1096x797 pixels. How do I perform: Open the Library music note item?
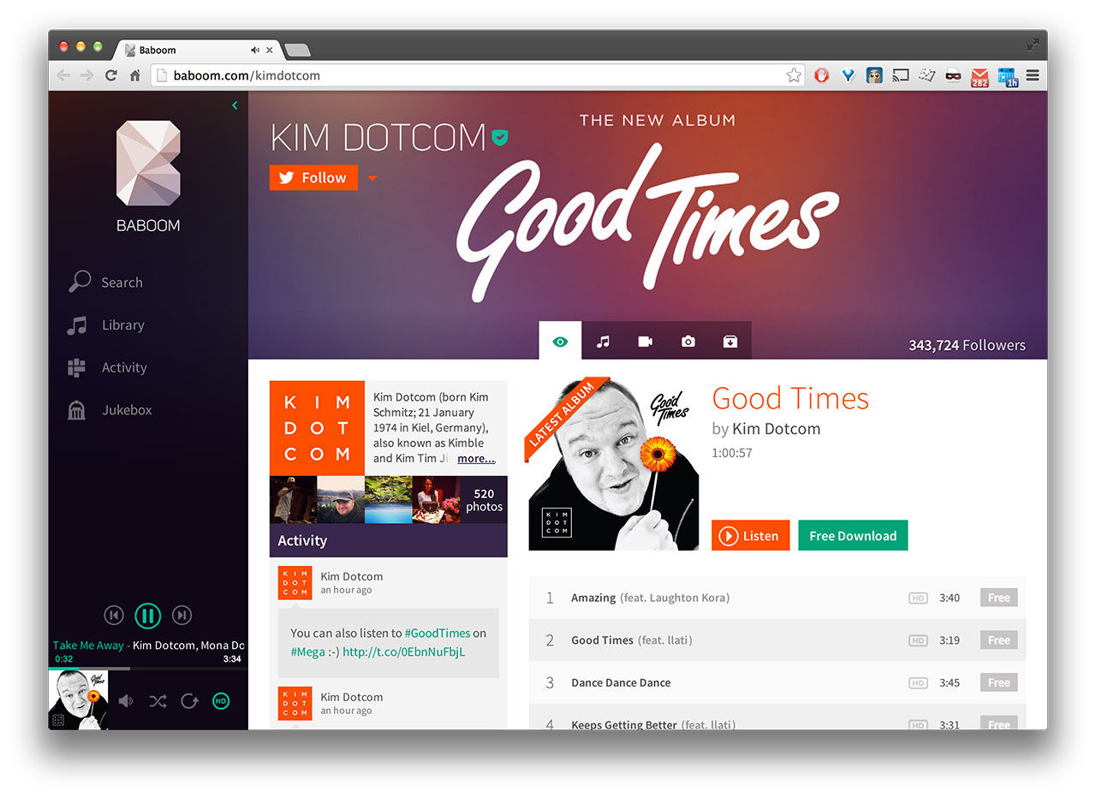(105, 324)
